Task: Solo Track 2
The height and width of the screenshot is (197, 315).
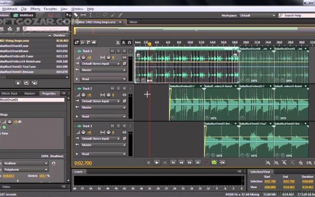Action: tap(118, 89)
